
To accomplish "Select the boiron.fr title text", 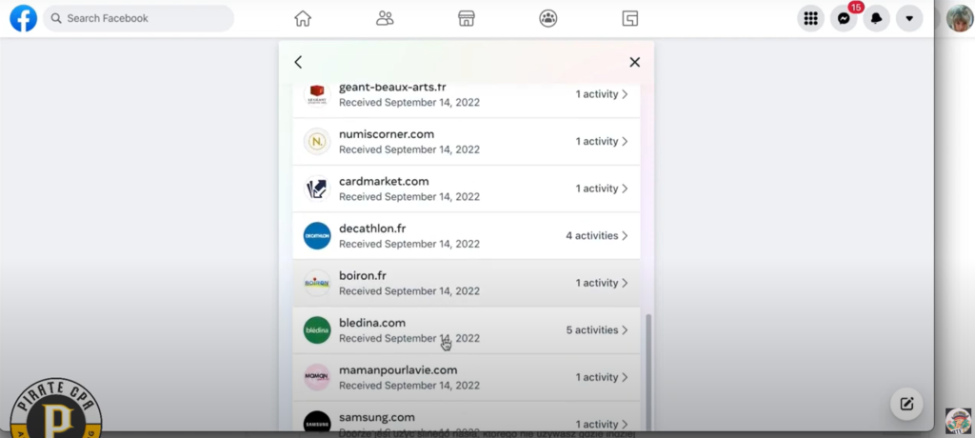I will [363, 275].
